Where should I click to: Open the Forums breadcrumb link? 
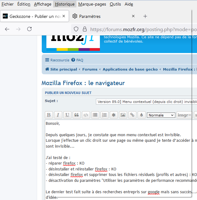(90, 69)
